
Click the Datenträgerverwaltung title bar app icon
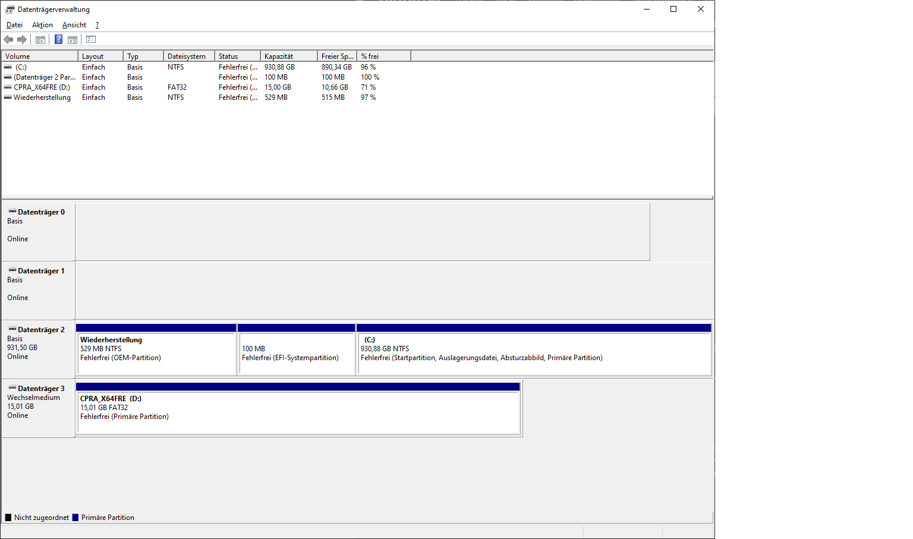pos(10,10)
